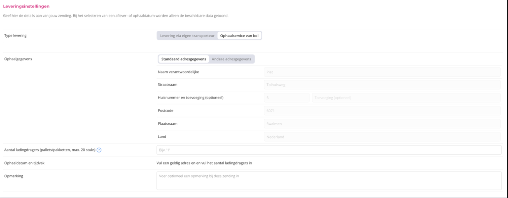
Task: Click the Ophaalgegevens label
Action: tap(18, 59)
